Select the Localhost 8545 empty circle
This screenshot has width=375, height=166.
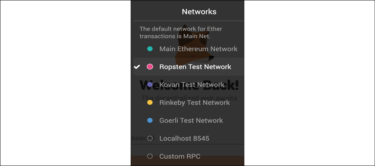[150, 138]
